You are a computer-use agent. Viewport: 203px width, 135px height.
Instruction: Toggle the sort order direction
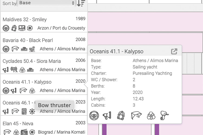(x=81, y=3)
